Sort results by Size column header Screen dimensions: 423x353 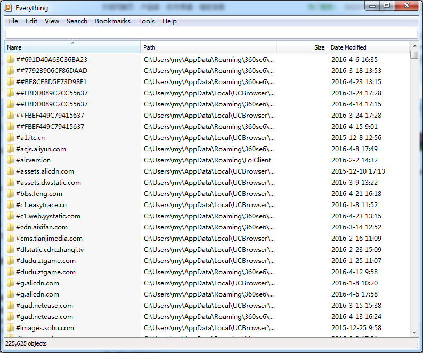coord(302,47)
